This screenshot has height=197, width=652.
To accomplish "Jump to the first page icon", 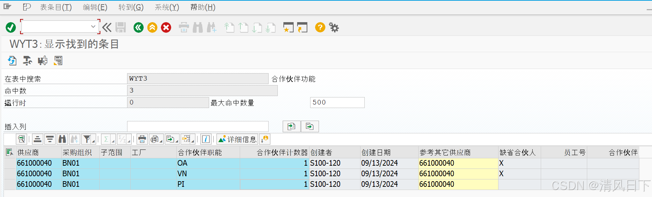I will pos(230,27).
